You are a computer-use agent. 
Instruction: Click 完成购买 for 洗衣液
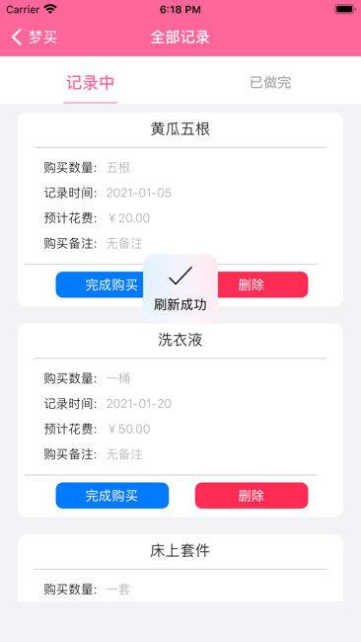112,496
